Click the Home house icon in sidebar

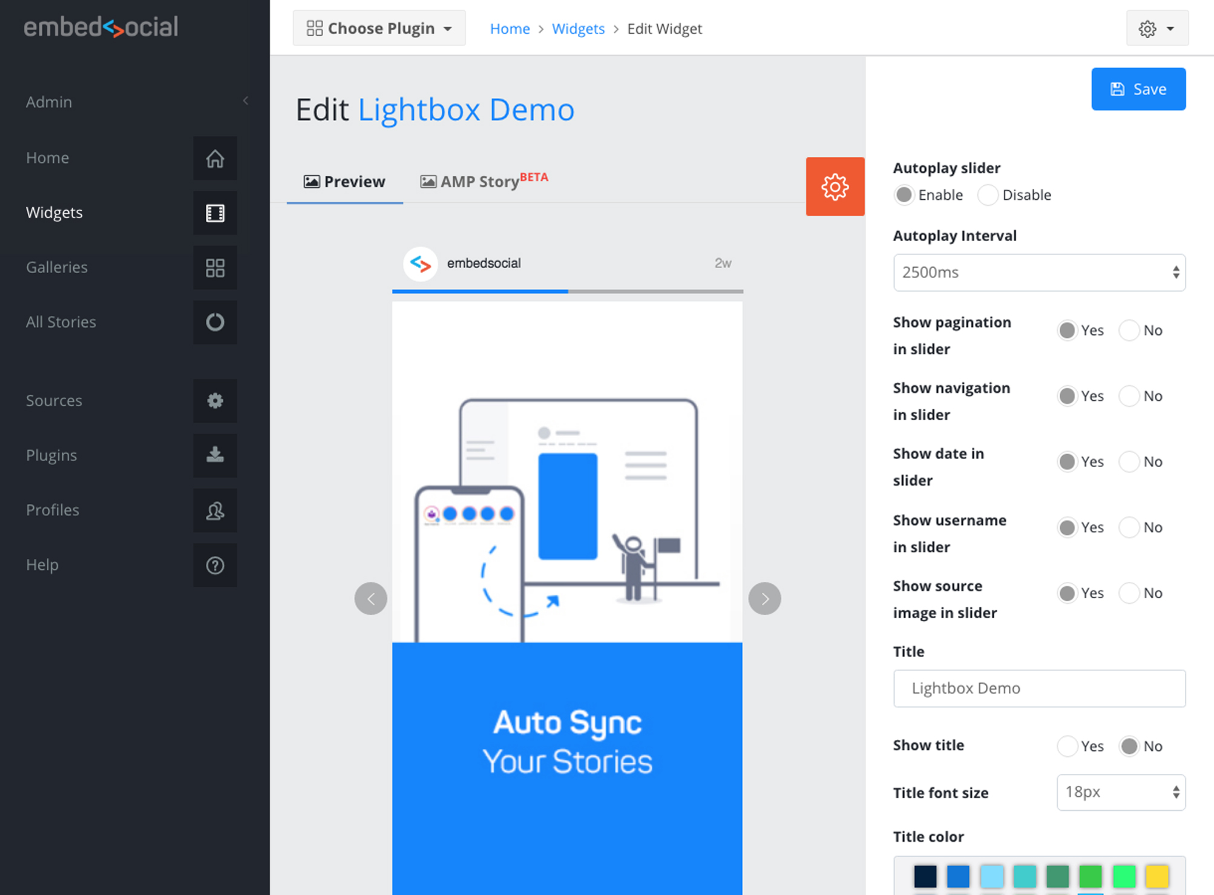pyautogui.click(x=215, y=158)
